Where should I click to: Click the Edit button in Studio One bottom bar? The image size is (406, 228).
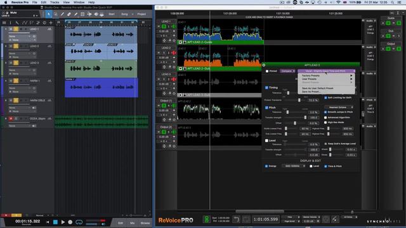point(121,223)
